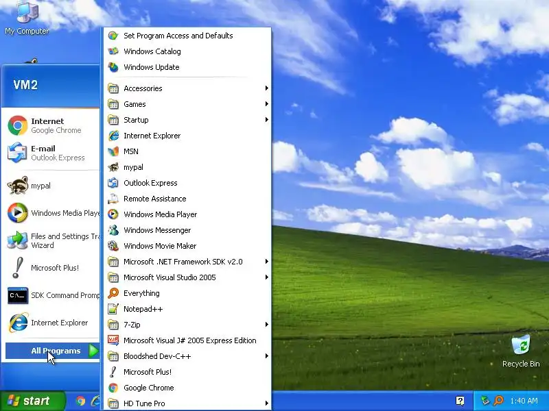Click the Outlook Express icon in All Programs
Screen dimensions: 549x411
pyautogui.click(x=113, y=183)
